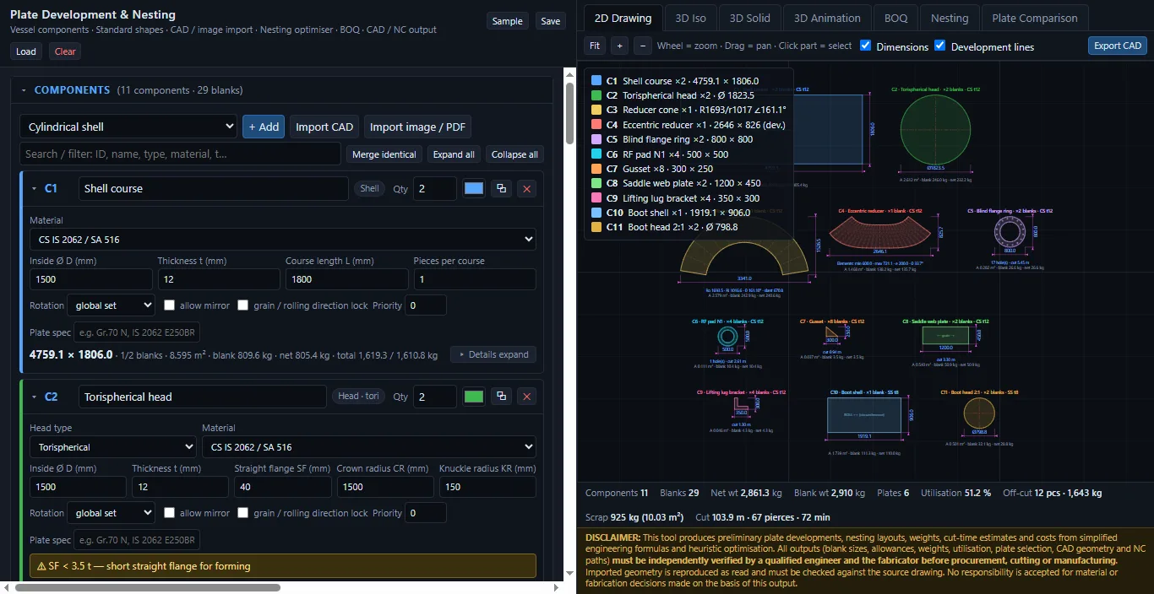Collapse the C1 component card chevron
This screenshot has width=1154, height=594.
35,189
